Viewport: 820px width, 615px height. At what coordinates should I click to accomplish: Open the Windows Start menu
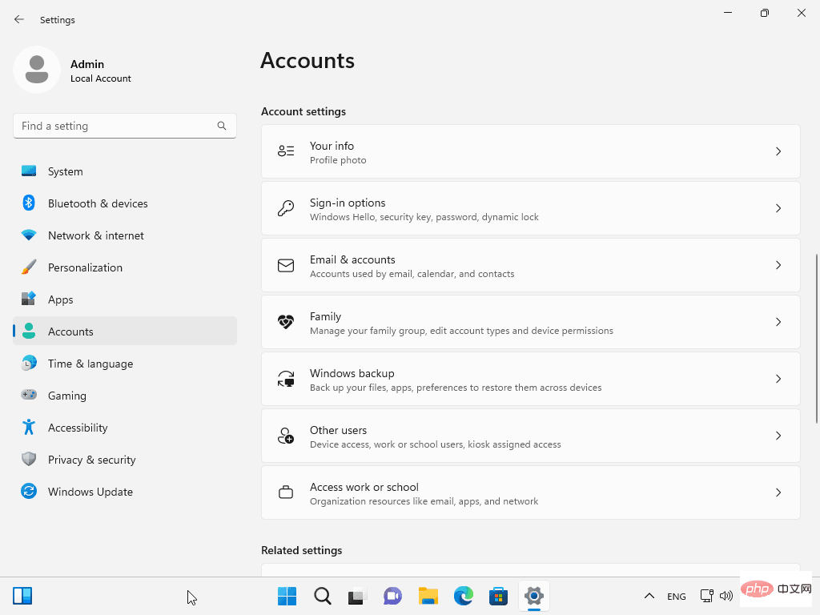pos(287,596)
